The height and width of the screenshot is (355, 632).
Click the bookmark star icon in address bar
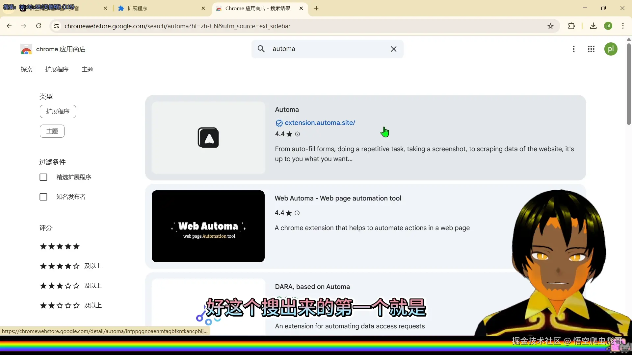point(550,26)
